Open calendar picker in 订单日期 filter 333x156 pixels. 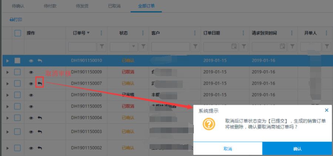234,46
